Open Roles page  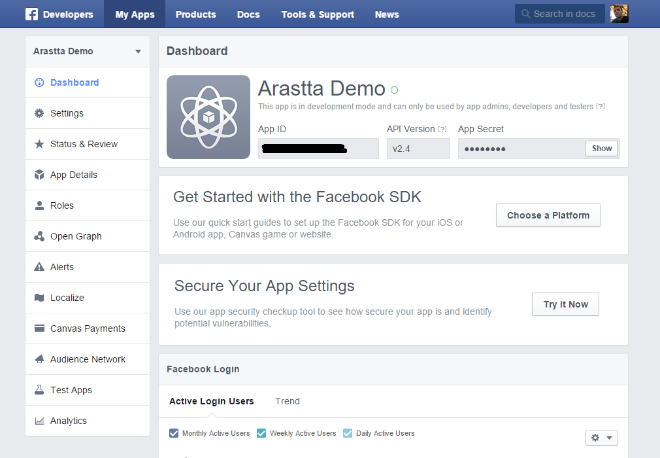(88, 205)
